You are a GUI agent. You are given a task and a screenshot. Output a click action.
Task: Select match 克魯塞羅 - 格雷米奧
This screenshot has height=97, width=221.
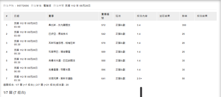tap(59, 70)
